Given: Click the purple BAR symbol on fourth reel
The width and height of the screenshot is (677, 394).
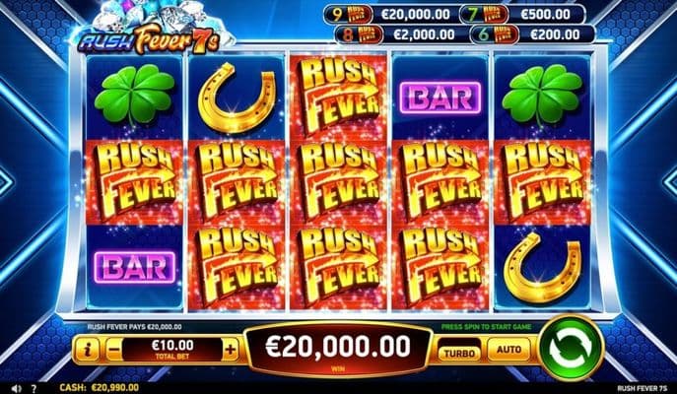Looking at the screenshot, I should (440, 98).
